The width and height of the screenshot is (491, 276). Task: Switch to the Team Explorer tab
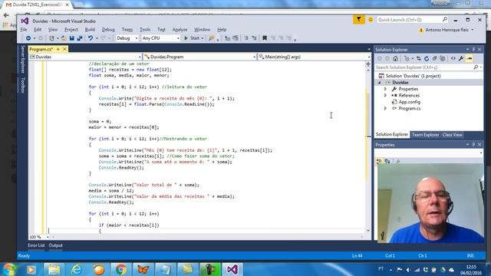425,135
